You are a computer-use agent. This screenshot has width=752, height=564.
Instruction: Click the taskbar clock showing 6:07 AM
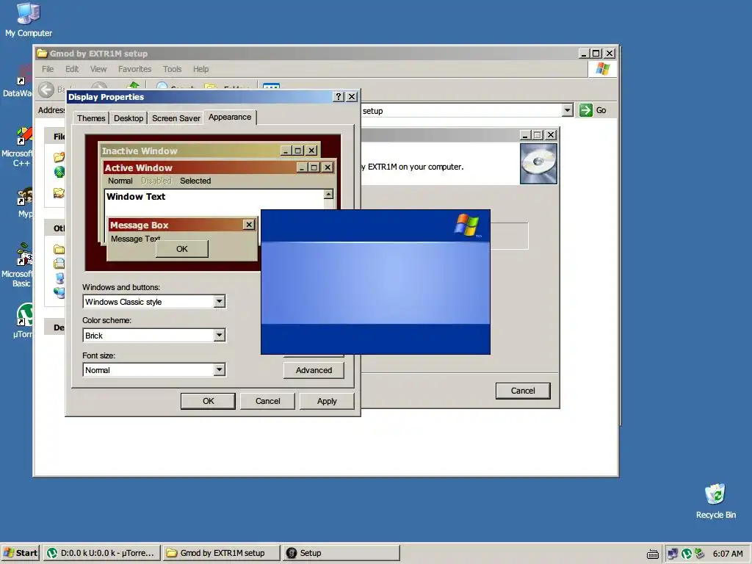pyautogui.click(x=728, y=554)
